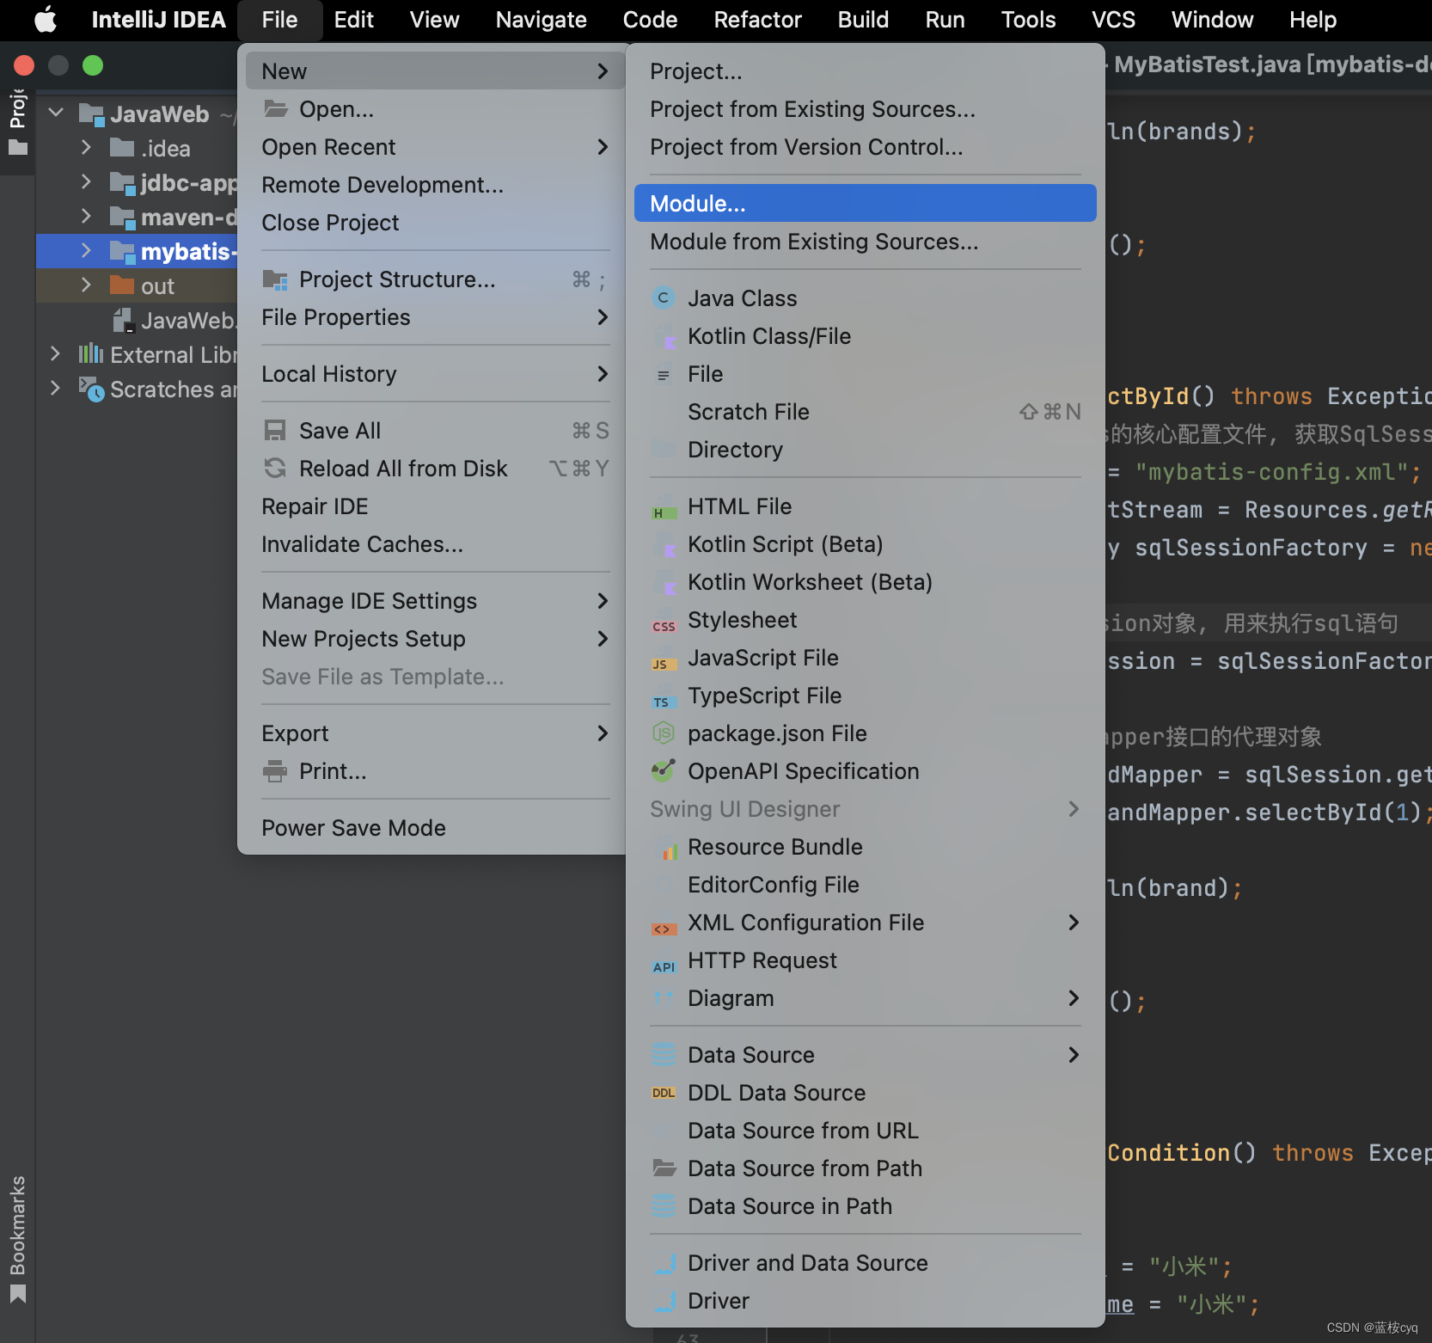Select Data Source from URL
The width and height of the screenshot is (1432, 1343).
(865, 1131)
